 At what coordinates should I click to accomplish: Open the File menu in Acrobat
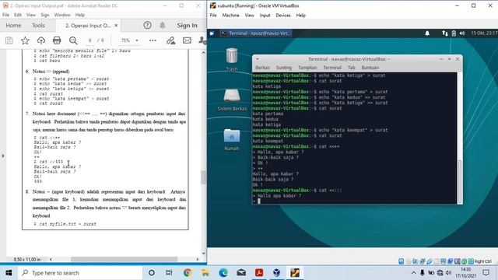[x=5, y=15]
